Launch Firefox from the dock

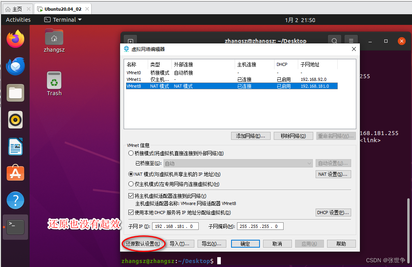[15, 39]
